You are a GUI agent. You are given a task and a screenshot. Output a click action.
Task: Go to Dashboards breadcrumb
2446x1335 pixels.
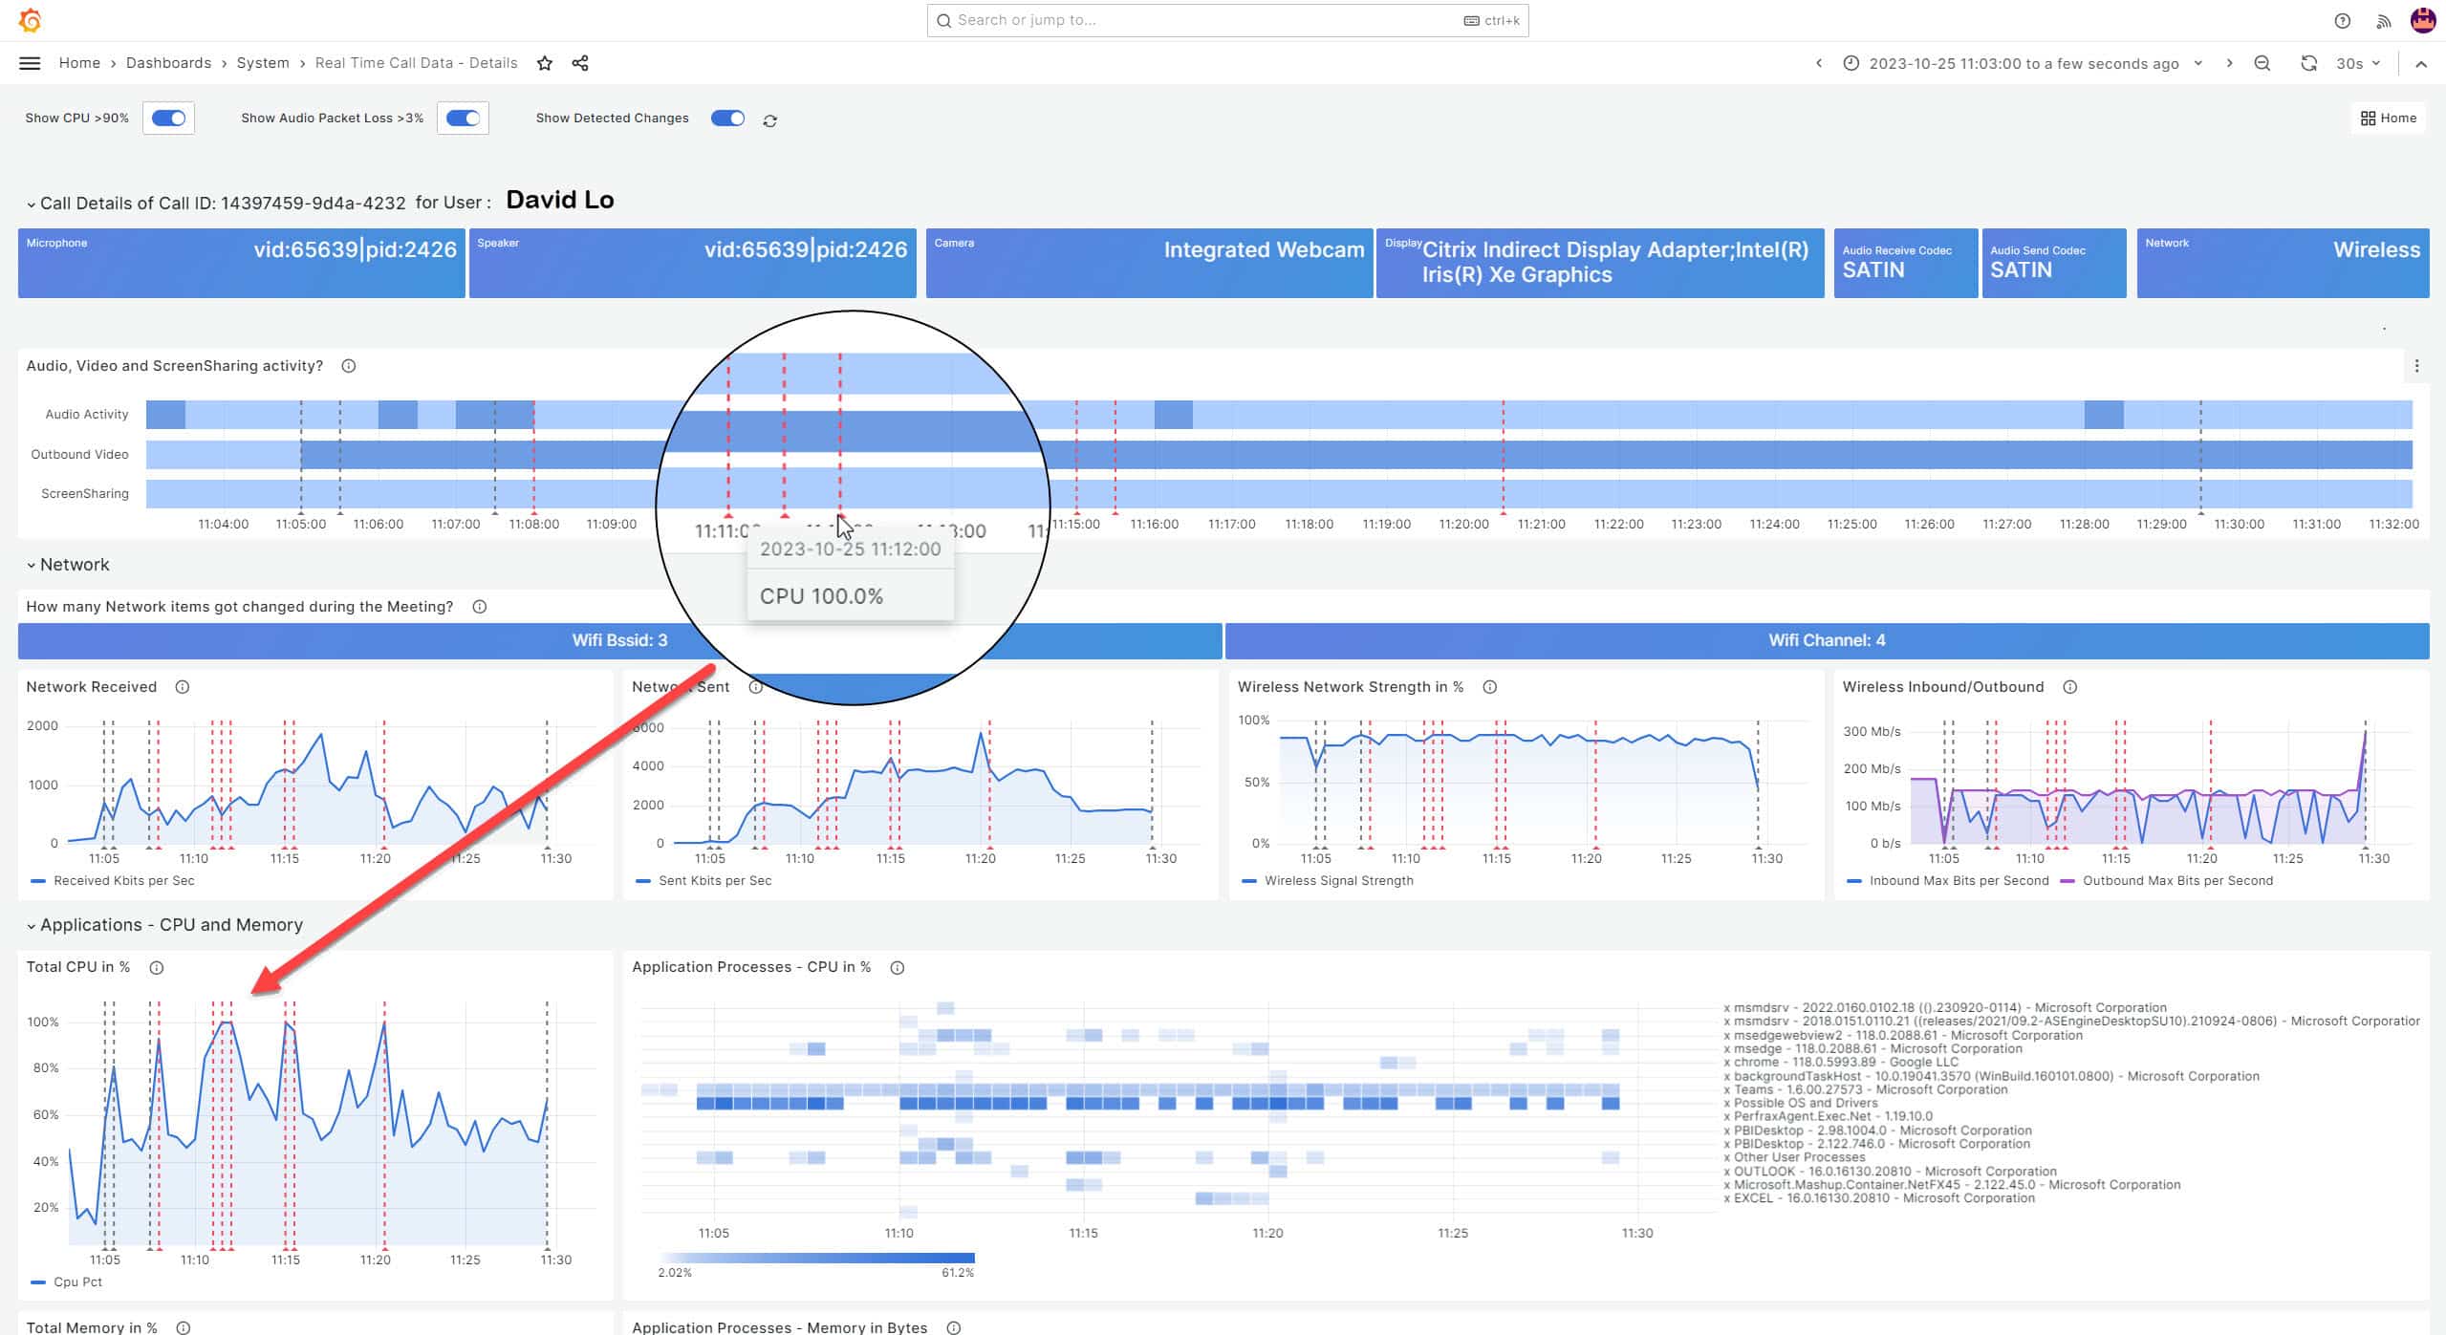point(168,63)
